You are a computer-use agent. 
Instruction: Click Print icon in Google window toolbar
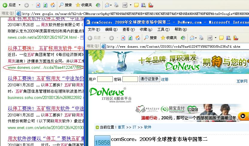(116, 5)
